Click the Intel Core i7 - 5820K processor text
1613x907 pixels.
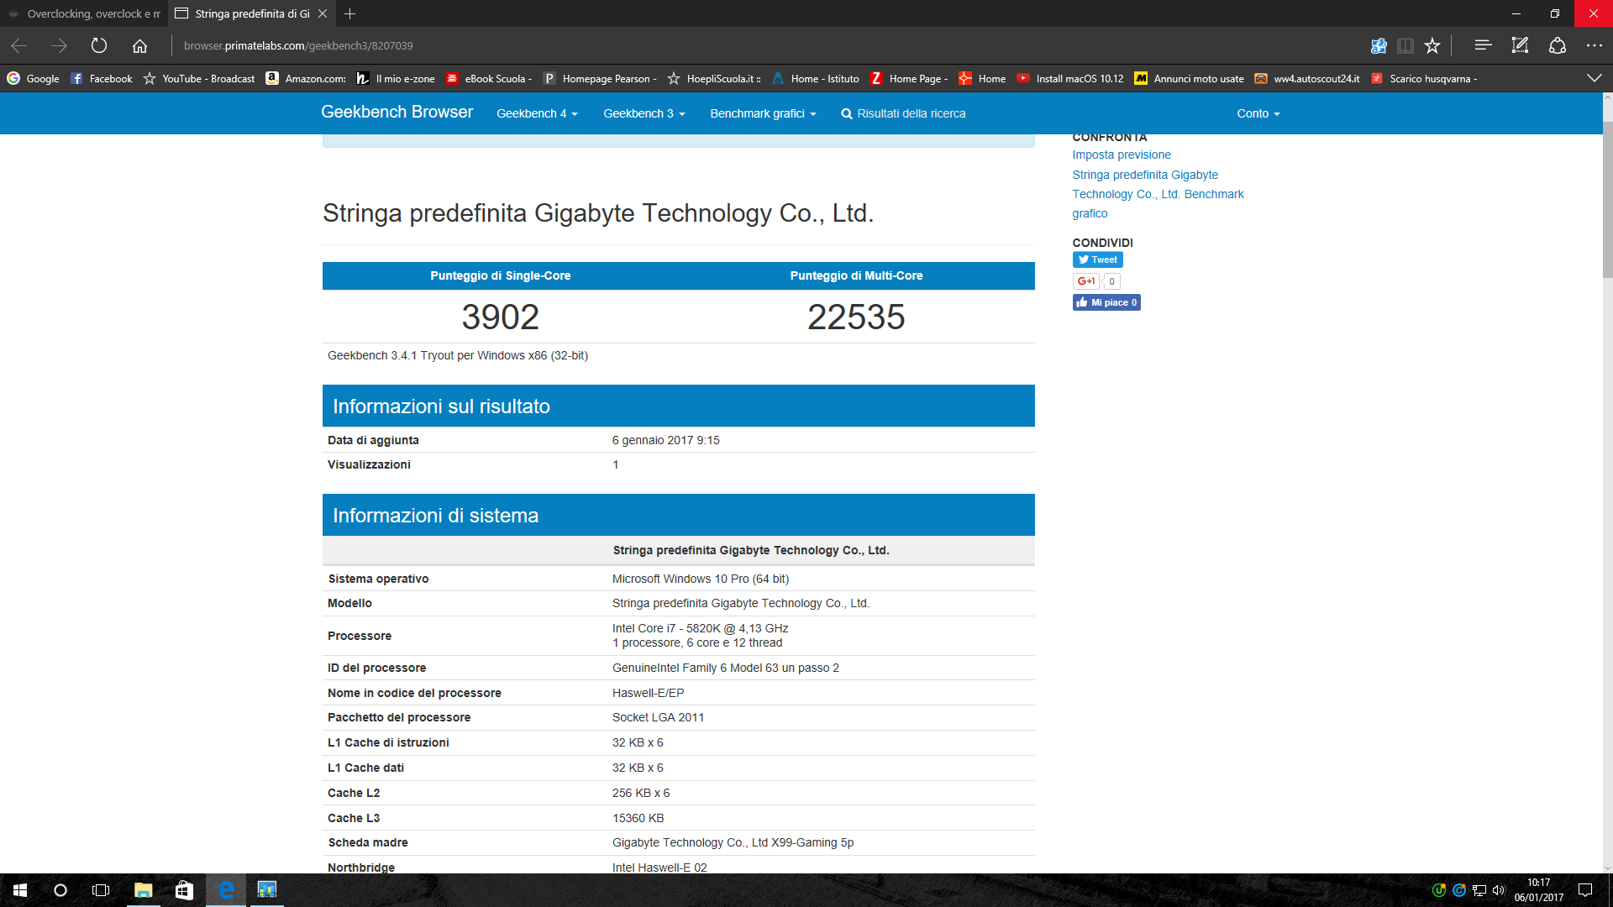click(701, 629)
